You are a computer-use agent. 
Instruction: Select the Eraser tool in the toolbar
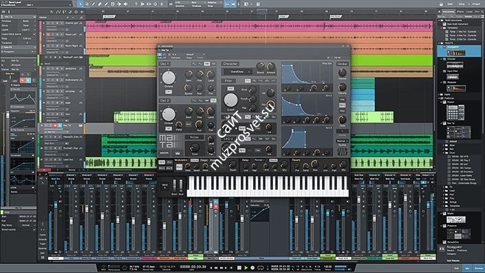pos(100,4)
